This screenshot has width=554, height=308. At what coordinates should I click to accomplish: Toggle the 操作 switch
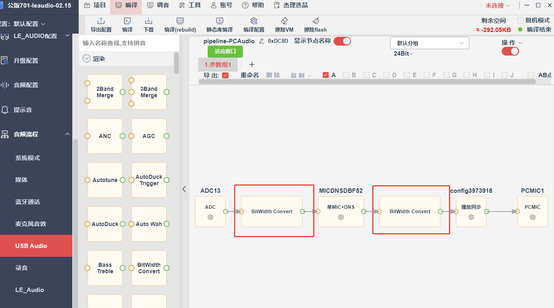tap(510, 51)
